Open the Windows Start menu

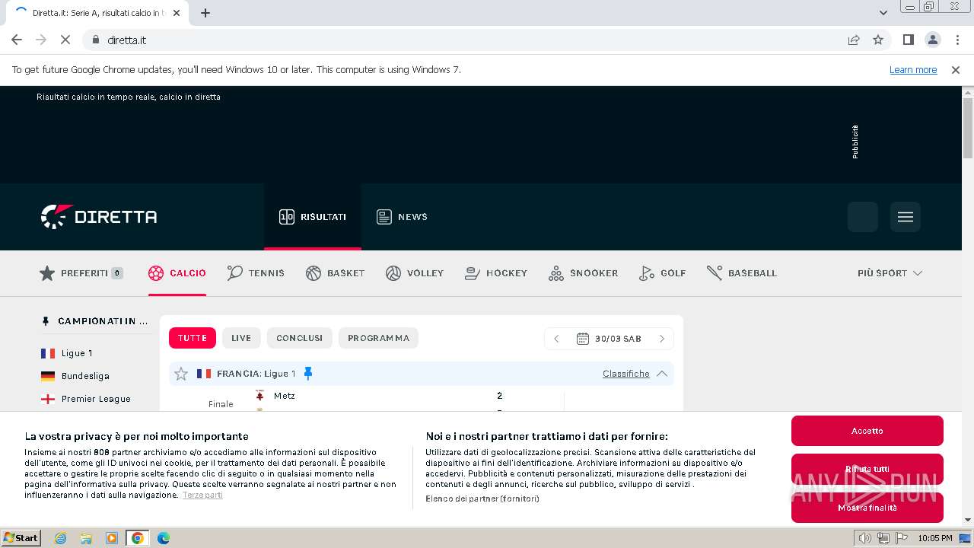(x=21, y=537)
